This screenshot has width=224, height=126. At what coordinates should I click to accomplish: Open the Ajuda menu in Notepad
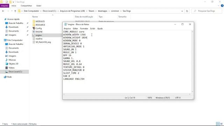100,29
